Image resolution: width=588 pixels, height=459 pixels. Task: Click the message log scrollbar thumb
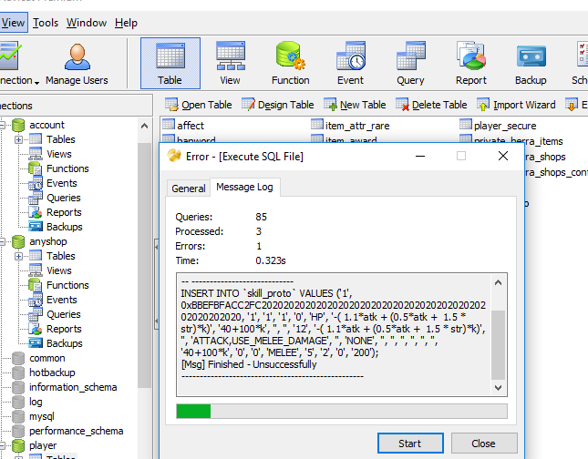tap(498, 345)
